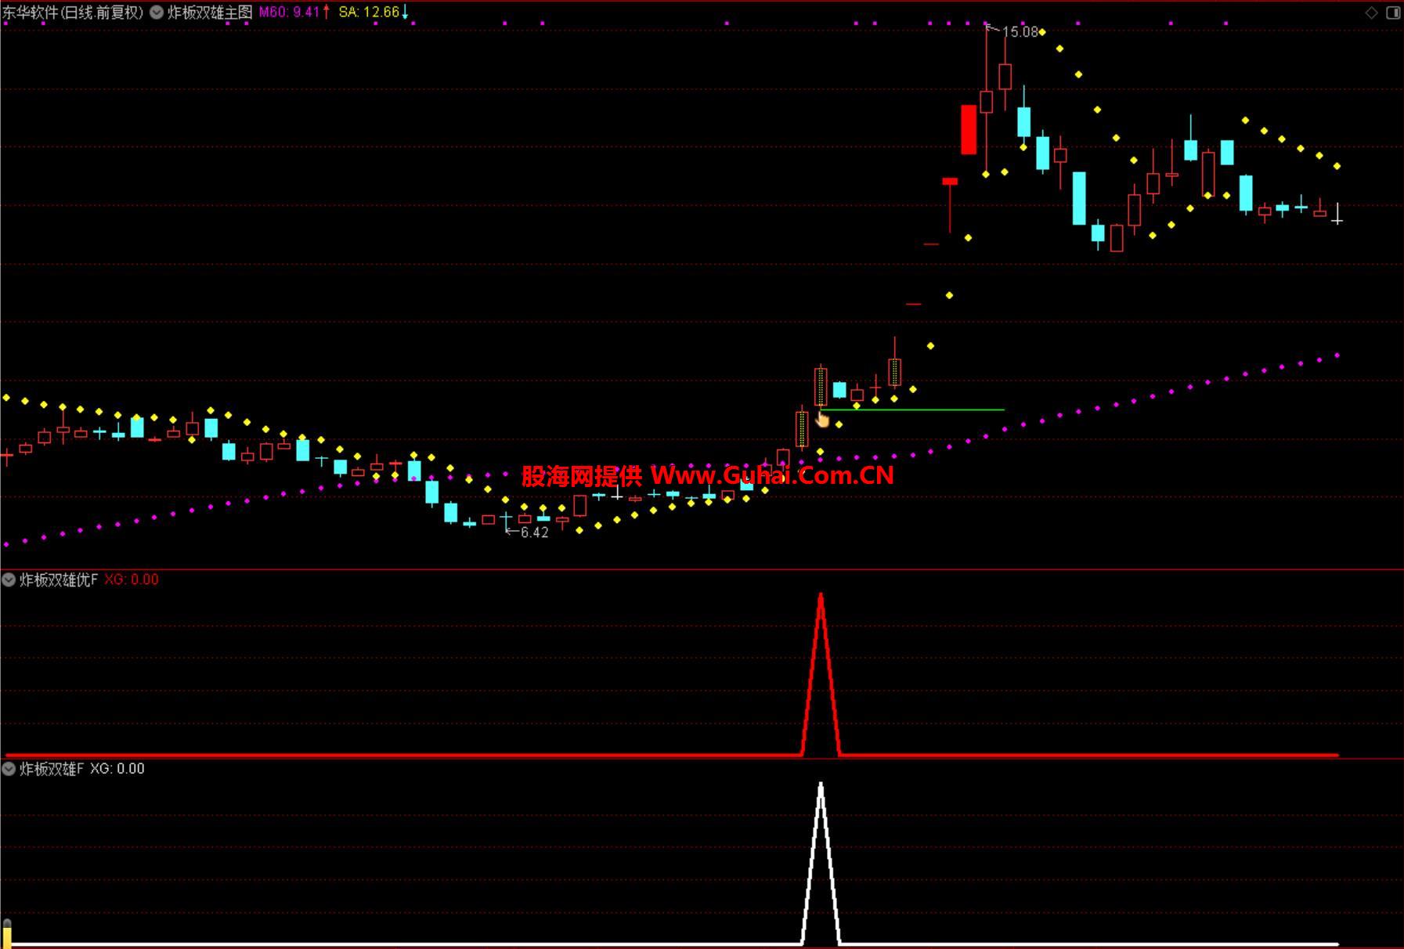The width and height of the screenshot is (1404, 949).
Task: Expand the 炸板双雄优F sub-chart dropdown arrow
Action: [x=9, y=579]
